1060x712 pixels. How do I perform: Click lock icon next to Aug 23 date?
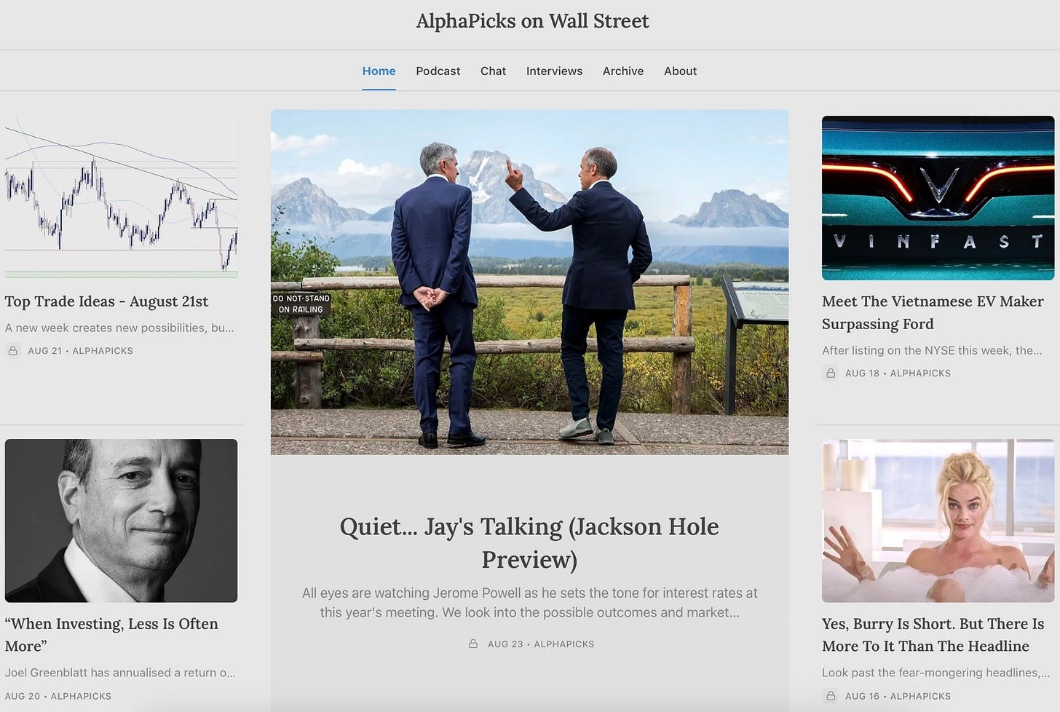(473, 644)
